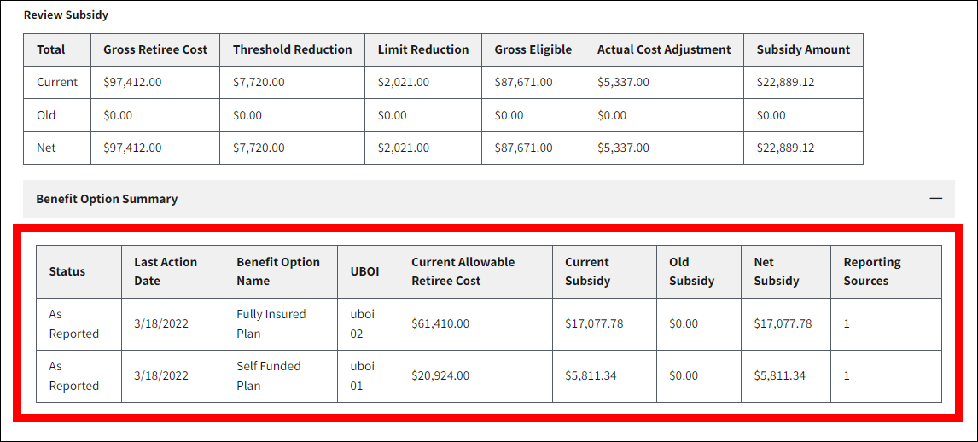The image size is (978, 442).
Task: Click the Review Subsidy heading
Action: point(66,15)
